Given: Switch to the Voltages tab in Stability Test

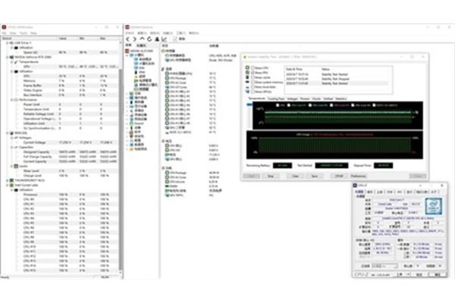Looking at the screenshot, I should (x=292, y=99).
